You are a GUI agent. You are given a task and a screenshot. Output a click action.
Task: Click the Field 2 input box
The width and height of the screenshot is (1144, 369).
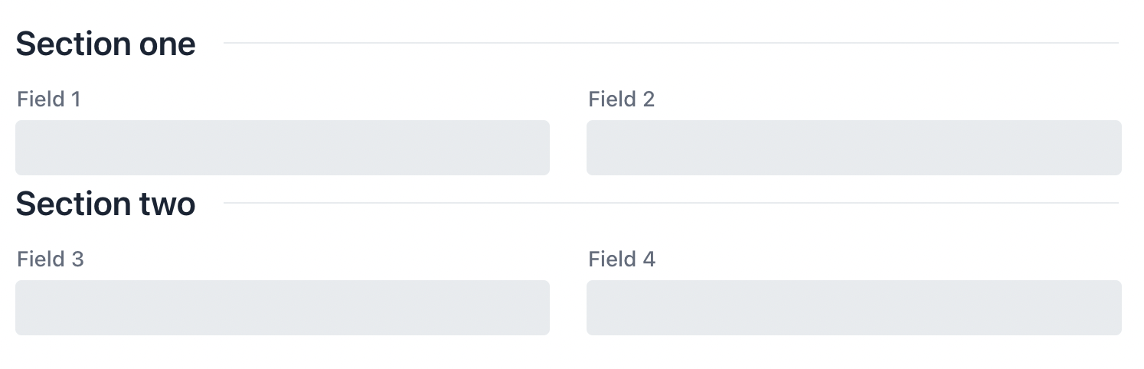tap(854, 148)
